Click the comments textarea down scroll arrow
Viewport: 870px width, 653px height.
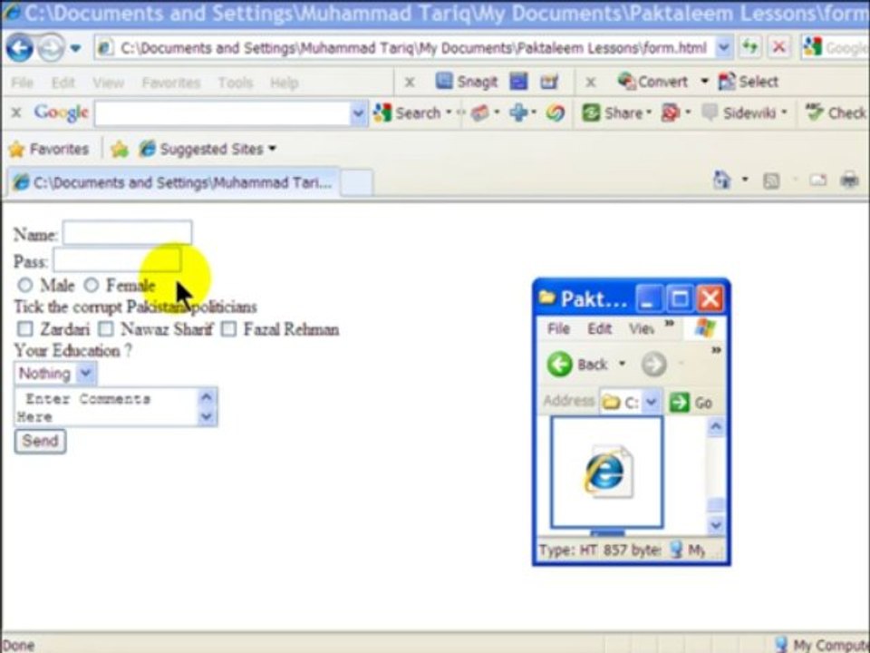coord(207,416)
